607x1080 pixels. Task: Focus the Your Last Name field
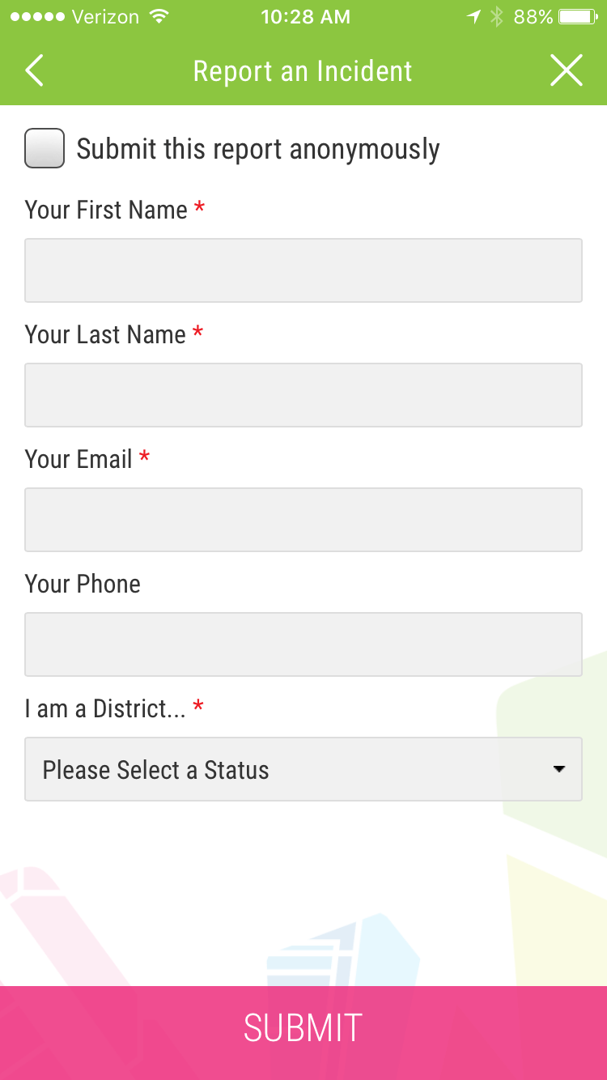303,395
